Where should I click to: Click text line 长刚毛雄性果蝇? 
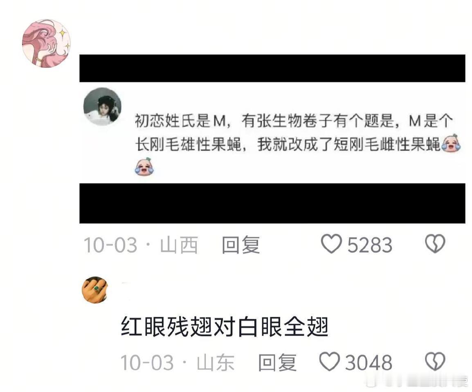189,144
